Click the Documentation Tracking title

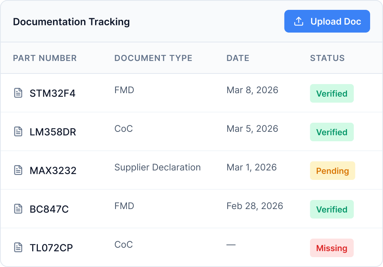pos(72,22)
